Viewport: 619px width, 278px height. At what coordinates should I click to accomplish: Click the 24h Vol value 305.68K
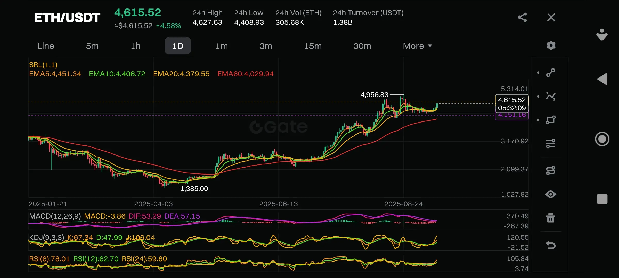pos(290,22)
